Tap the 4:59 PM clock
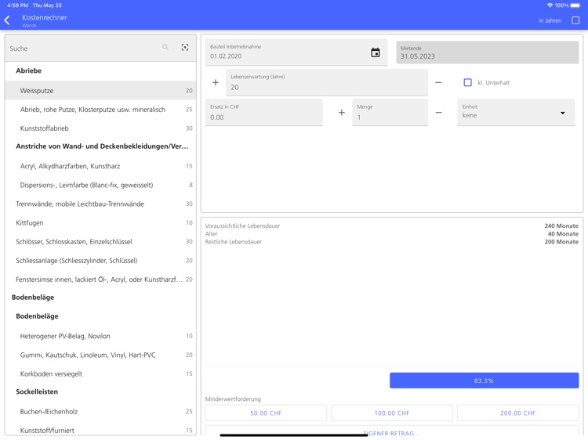Viewport: 588px width, 440px height. pos(17,5)
